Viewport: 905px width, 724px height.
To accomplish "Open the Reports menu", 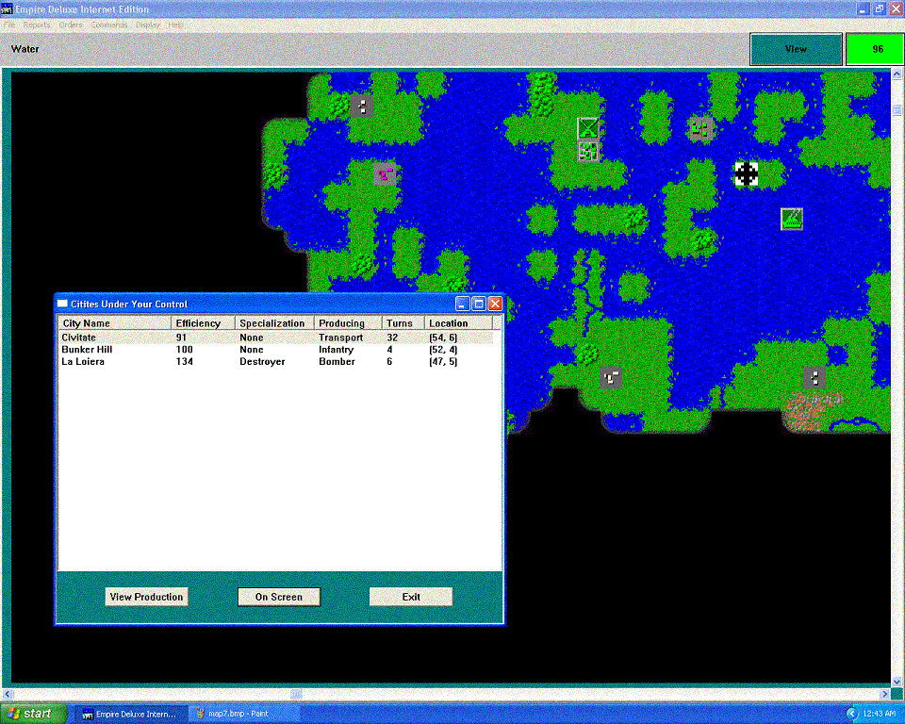I will [x=37, y=25].
